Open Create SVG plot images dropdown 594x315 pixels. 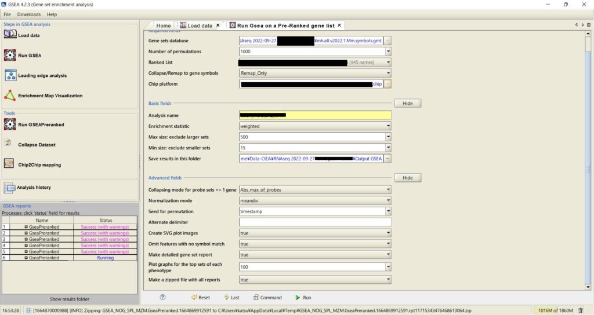tap(388, 233)
